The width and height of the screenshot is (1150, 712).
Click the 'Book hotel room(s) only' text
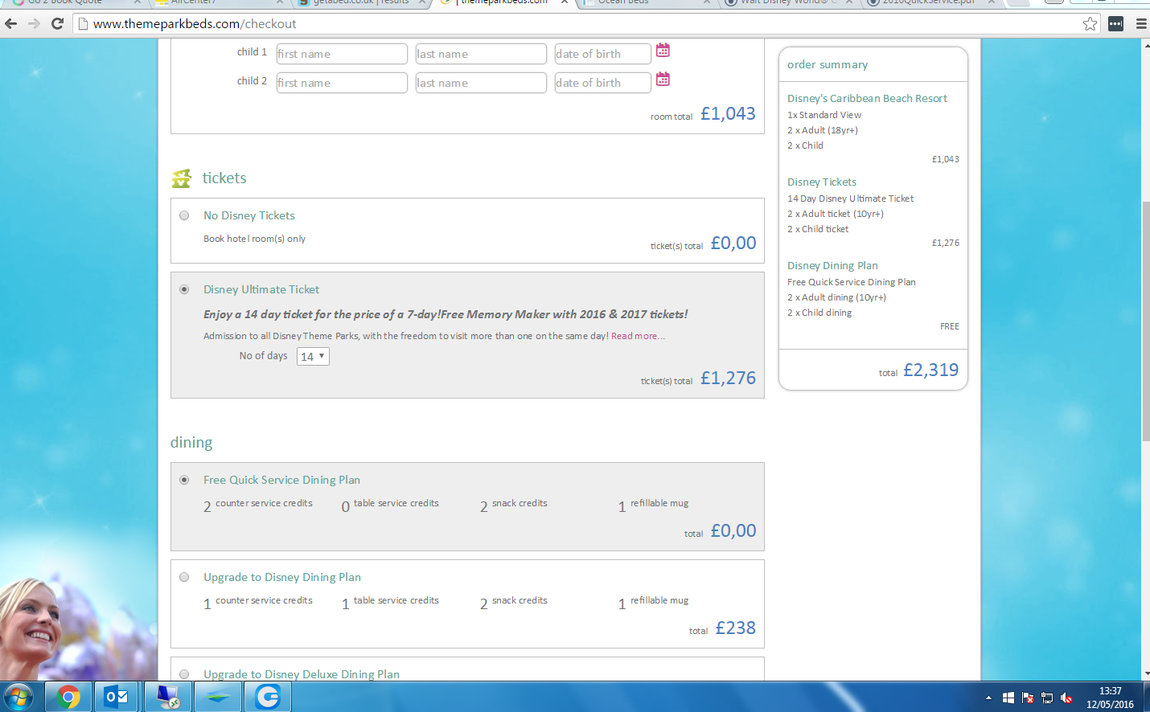[x=254, y=239]
